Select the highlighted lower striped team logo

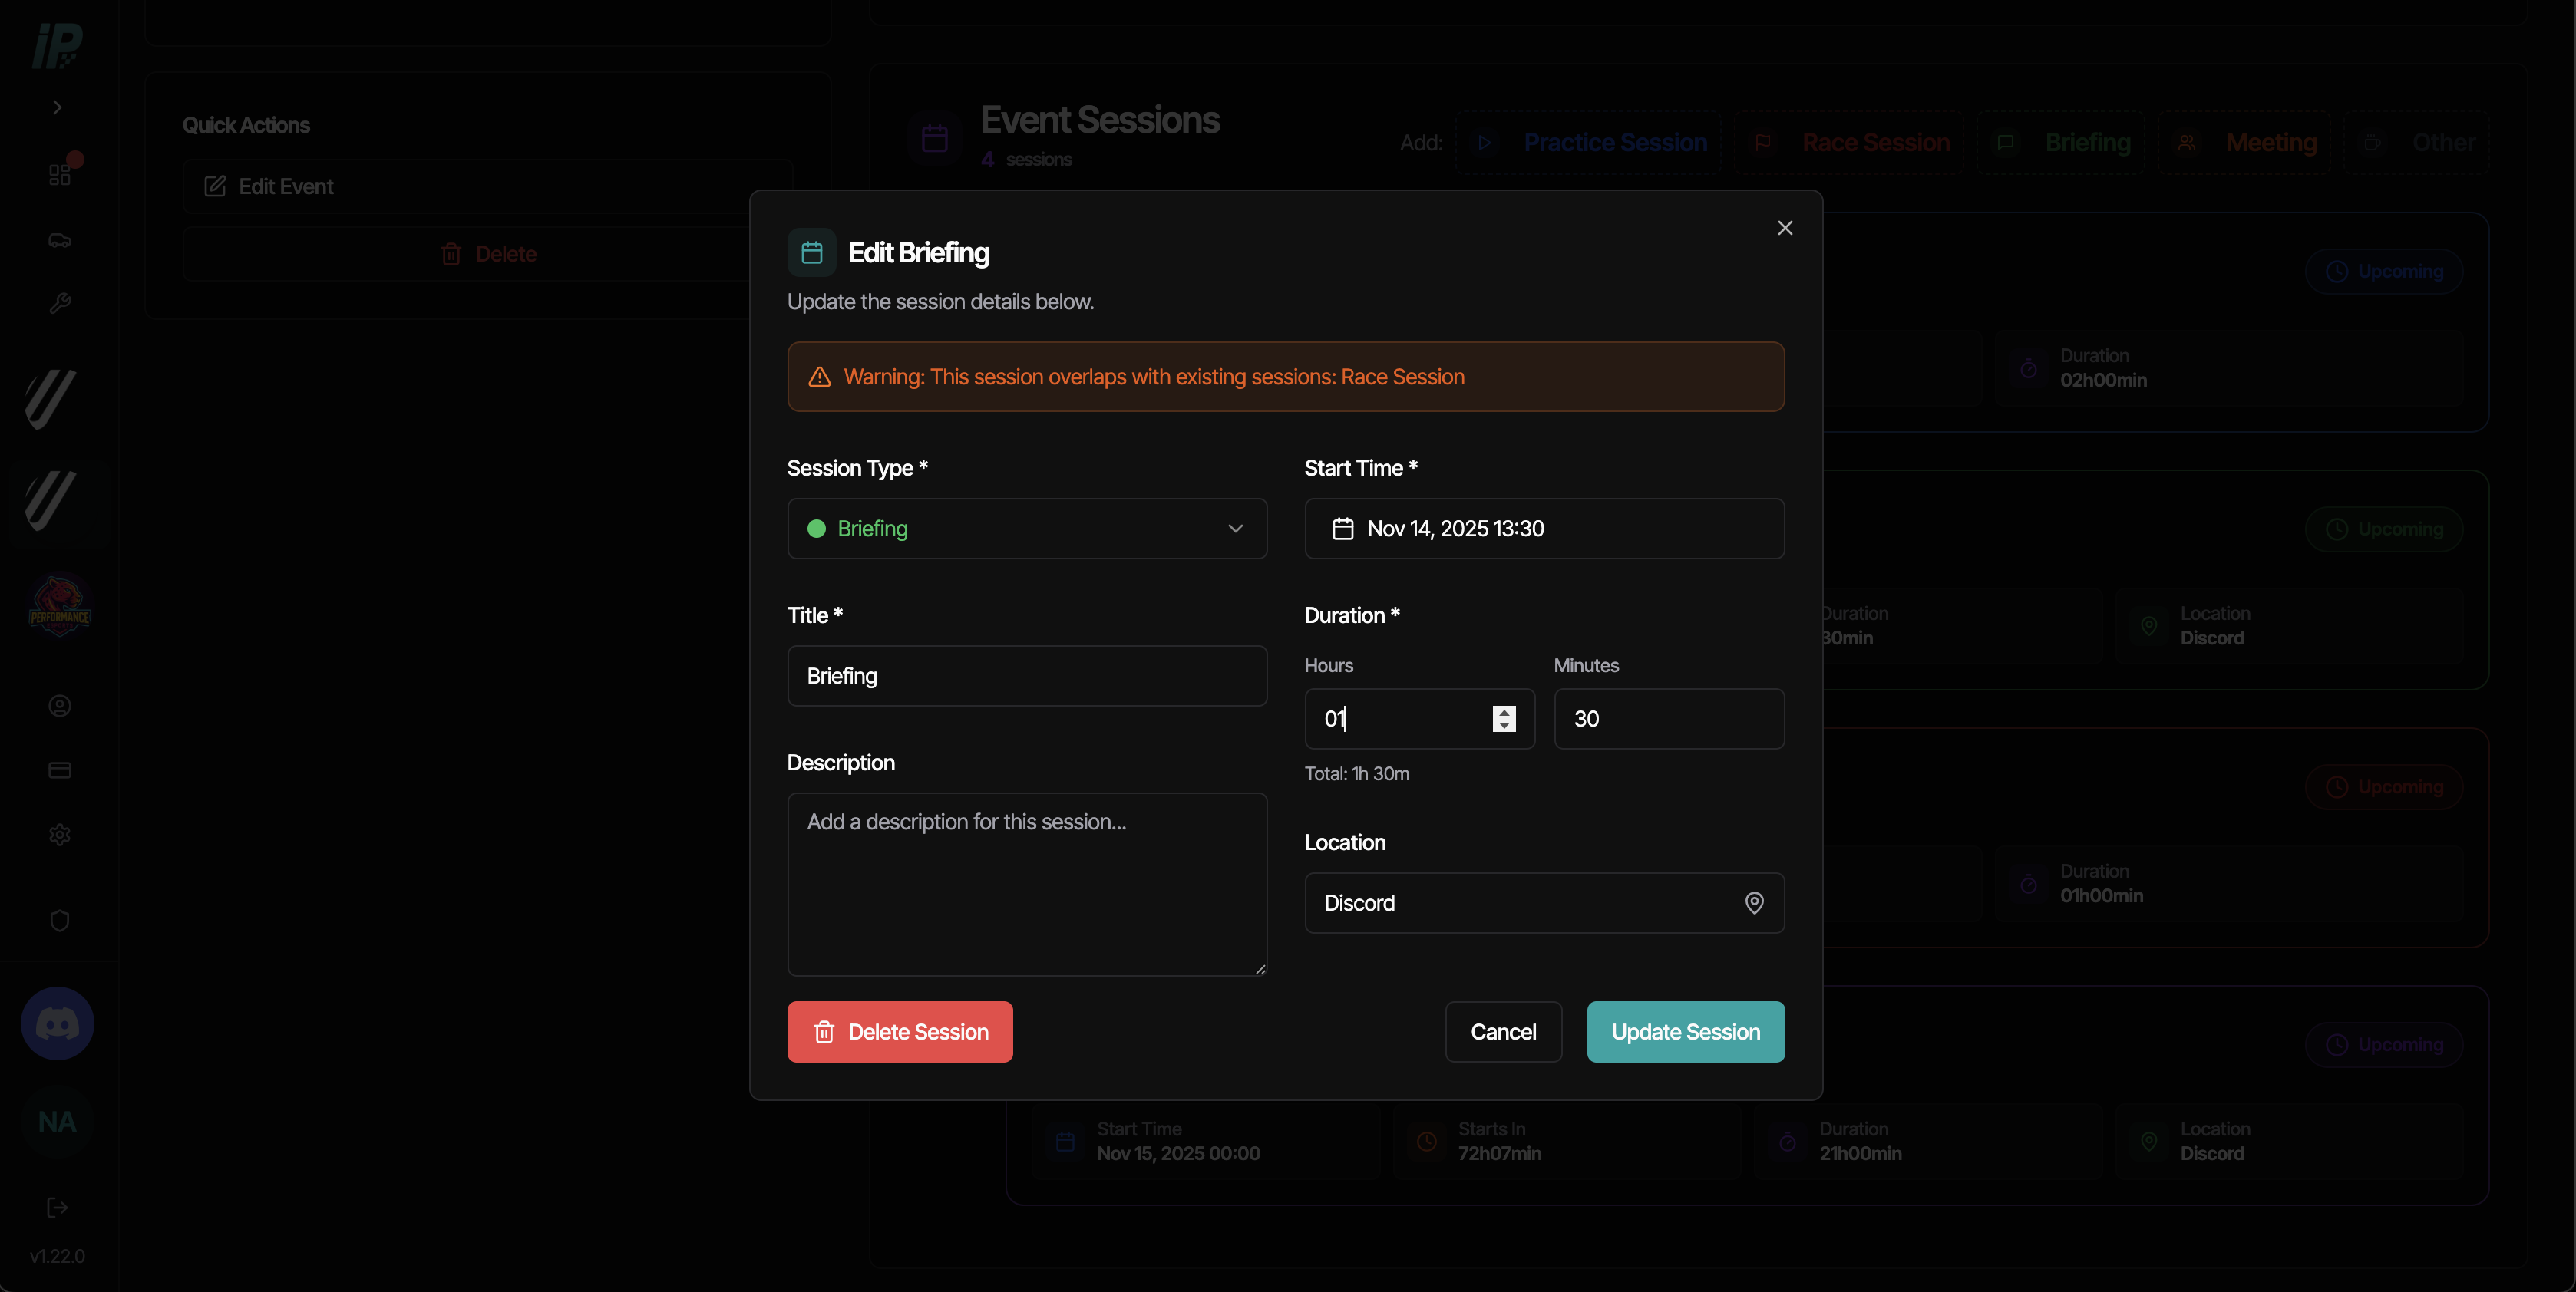50,501
